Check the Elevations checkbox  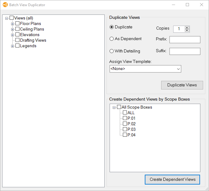(x=18, y=35)
